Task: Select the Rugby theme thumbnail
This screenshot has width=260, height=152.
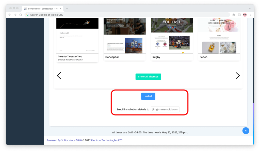Action: point(172,36)
